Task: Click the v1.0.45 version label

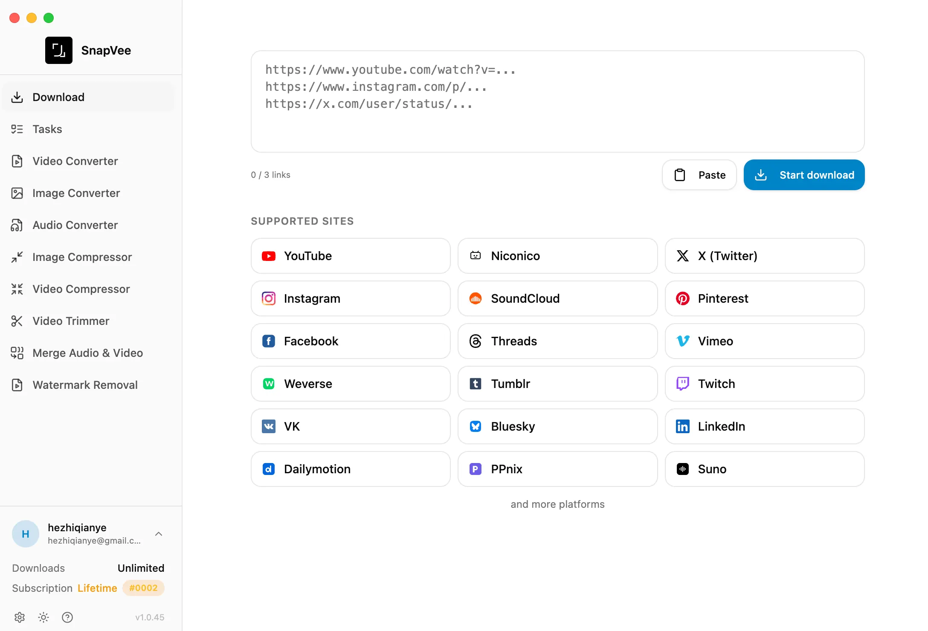Action: point(150,617)
